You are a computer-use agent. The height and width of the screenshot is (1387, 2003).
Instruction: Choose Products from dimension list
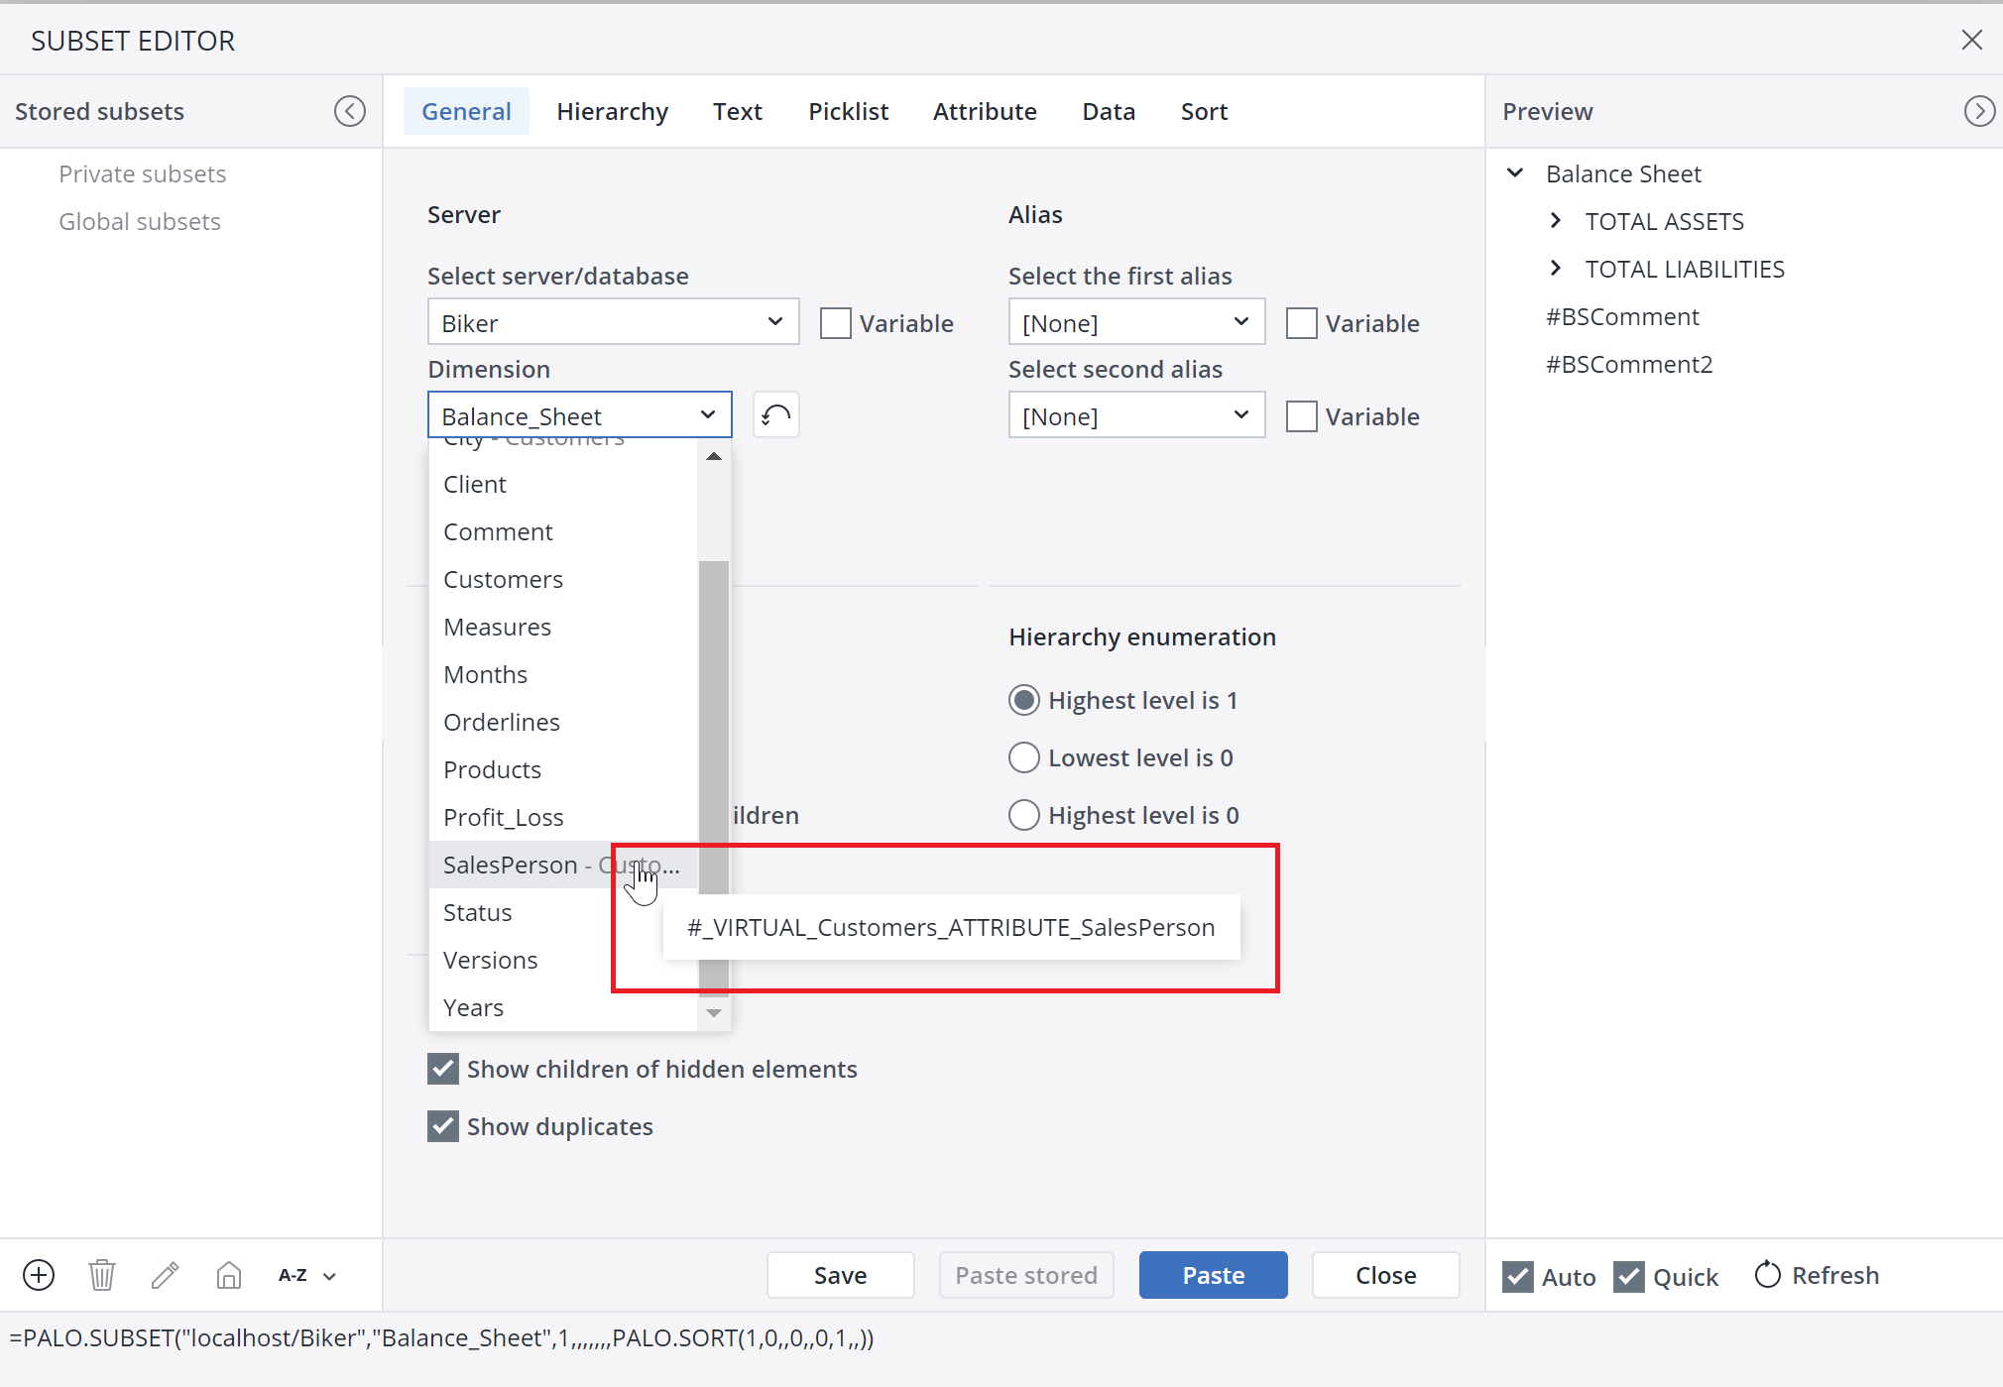493,769
